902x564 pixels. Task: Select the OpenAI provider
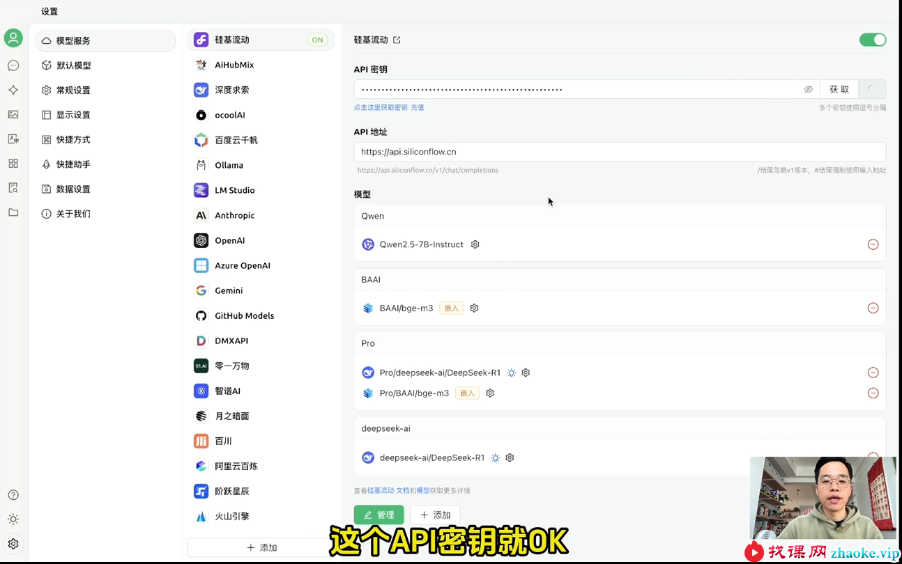(x=261, y=240)
